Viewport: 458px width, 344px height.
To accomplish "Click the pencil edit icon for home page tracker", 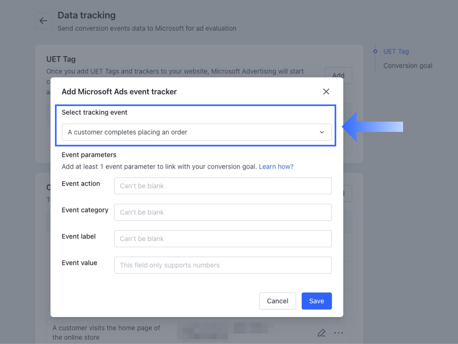I will click(x=321, y=333).
